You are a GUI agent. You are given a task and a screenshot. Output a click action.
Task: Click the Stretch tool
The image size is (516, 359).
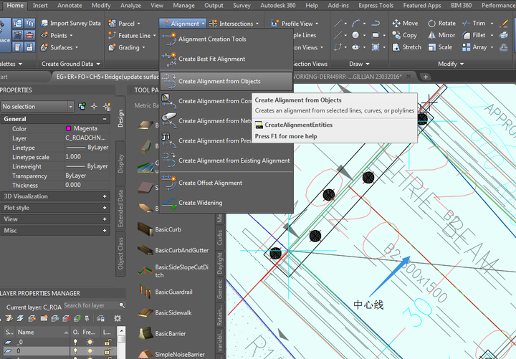(x=406, y=47)
